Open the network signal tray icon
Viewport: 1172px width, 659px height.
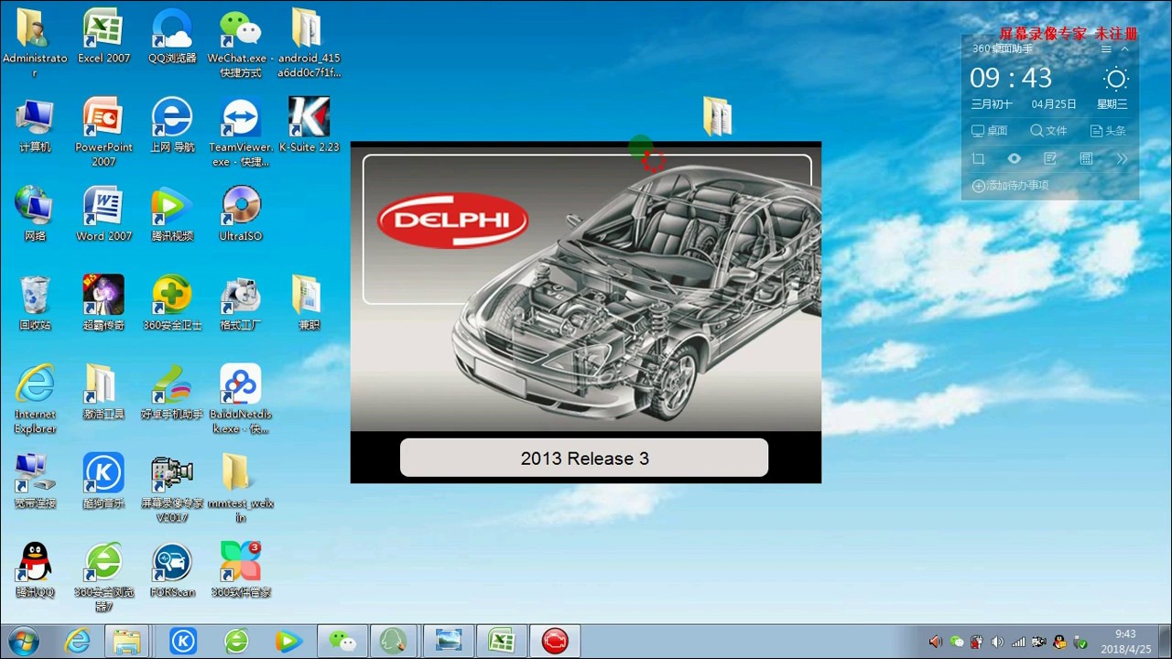click(1018, 642)
